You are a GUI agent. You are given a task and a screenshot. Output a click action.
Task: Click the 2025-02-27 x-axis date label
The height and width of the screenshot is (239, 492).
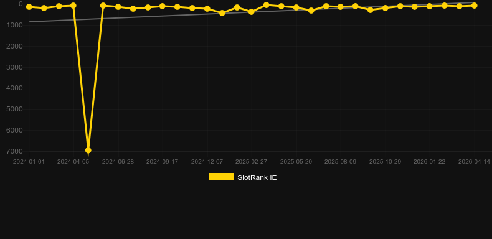coord(252,162)
